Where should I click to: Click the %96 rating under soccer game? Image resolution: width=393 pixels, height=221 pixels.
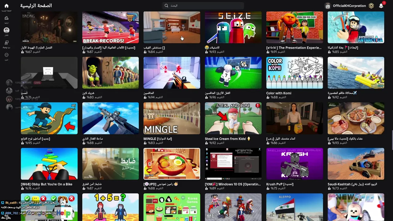point(213,97)
